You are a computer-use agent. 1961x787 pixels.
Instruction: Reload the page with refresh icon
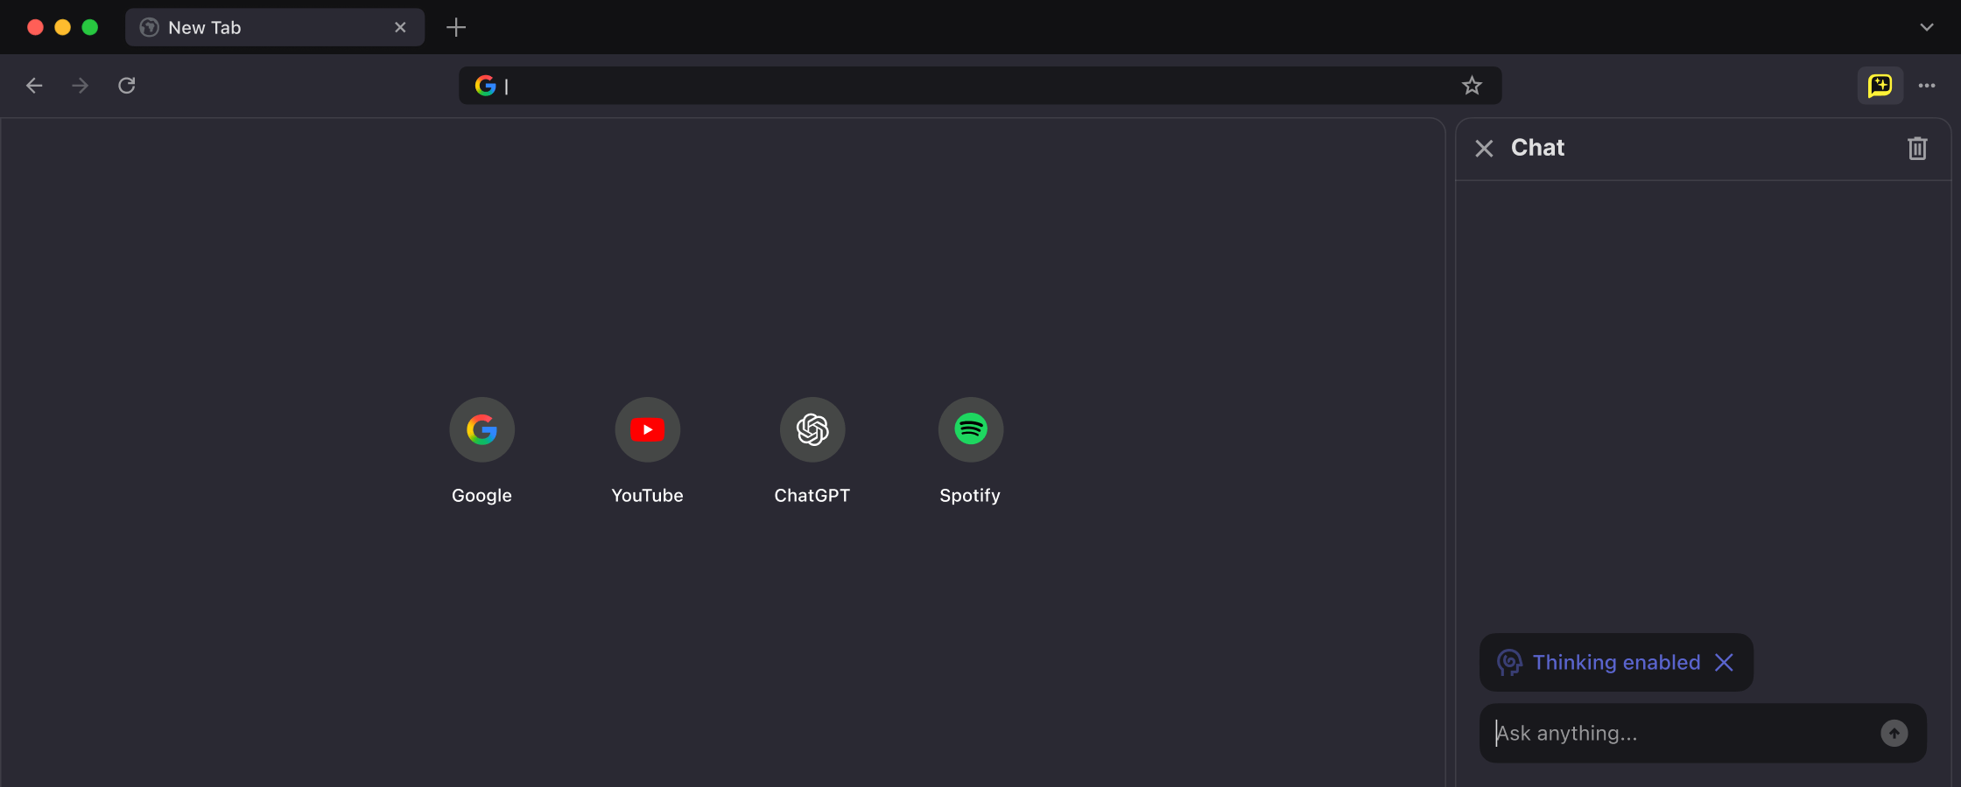click(127, 86)
